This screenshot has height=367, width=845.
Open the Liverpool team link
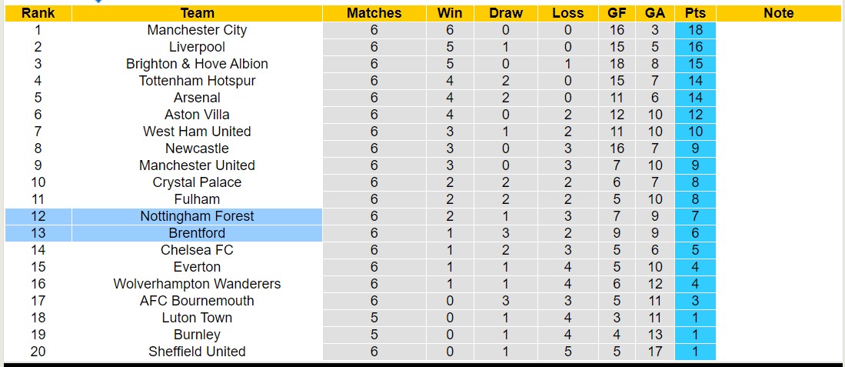point(197,47)
